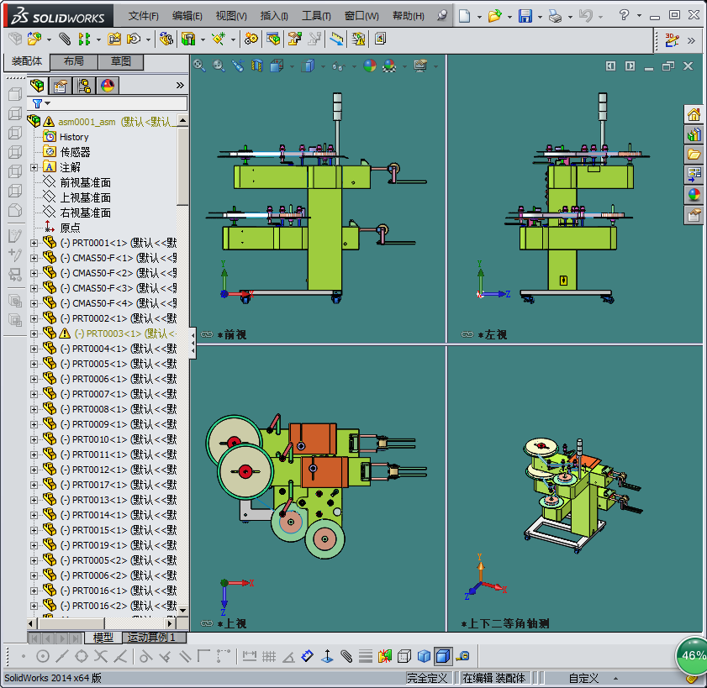Open the FeatureManager design tree tab icon

(37, 85)
